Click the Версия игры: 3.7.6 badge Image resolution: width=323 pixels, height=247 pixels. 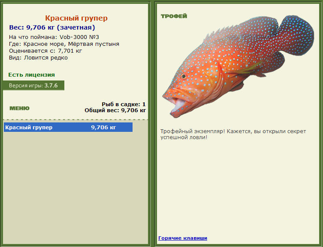tap(33, 85)
